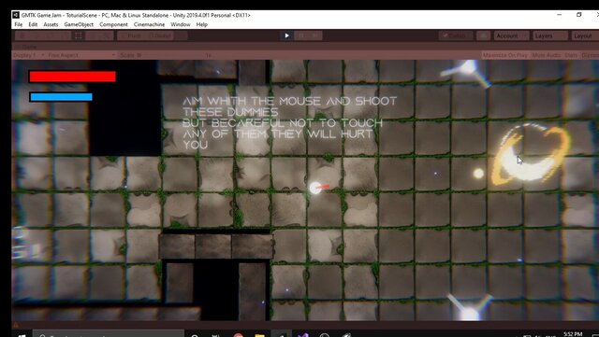Click the cloud services icon
This screenshot has height=337, width=599.
pyautogui.click(x=483, y=35)
